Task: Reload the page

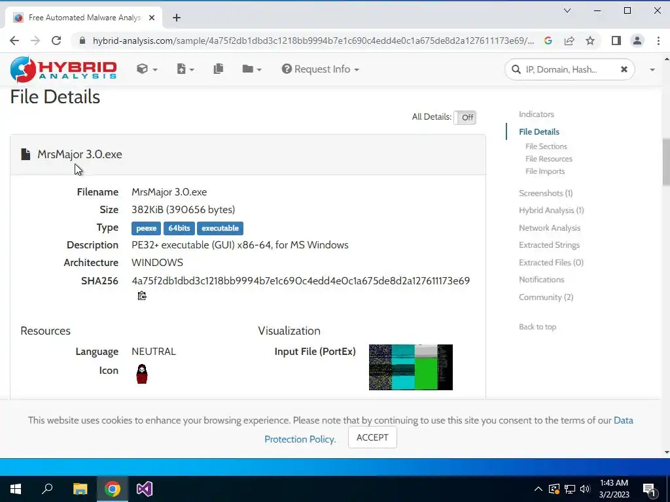Action: pos(56,41)
